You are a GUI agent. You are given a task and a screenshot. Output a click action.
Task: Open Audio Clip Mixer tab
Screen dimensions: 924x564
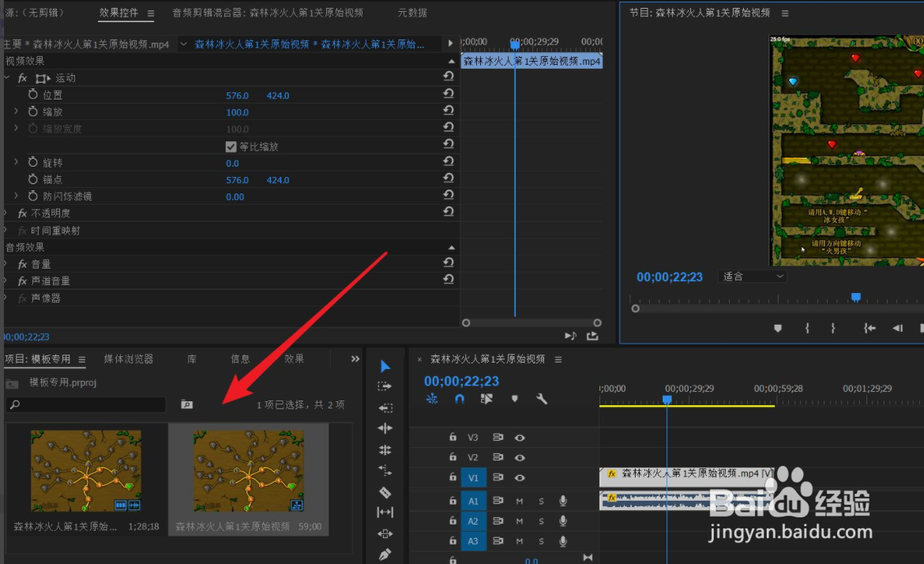click(x=268, y=13)
